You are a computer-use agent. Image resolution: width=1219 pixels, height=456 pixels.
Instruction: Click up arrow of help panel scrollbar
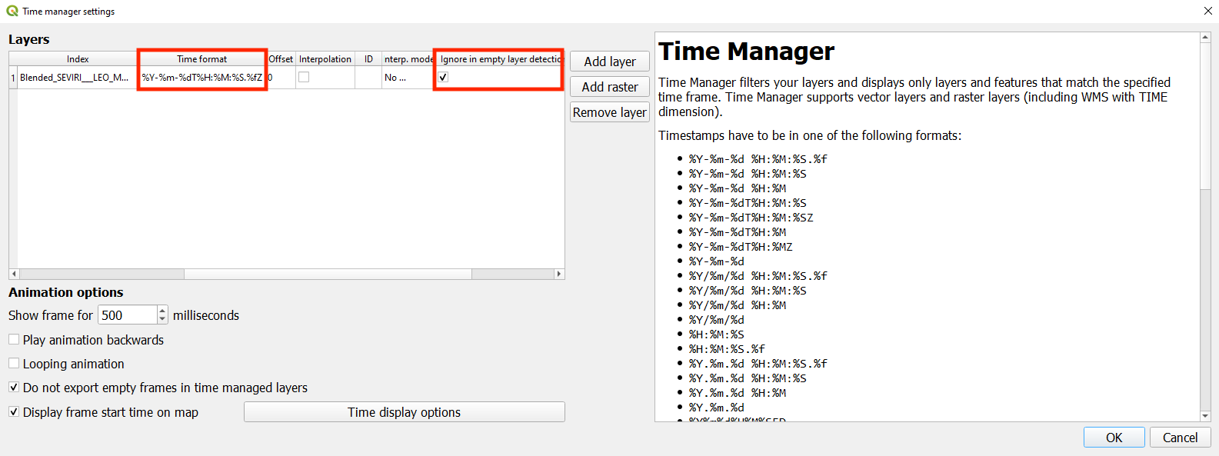[x=1205, y=37]
